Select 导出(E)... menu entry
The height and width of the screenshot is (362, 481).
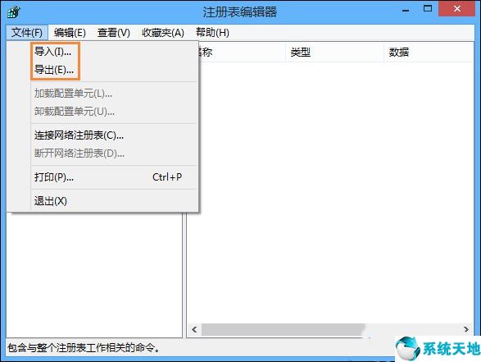pyautogui.click(x=114, y=70)
